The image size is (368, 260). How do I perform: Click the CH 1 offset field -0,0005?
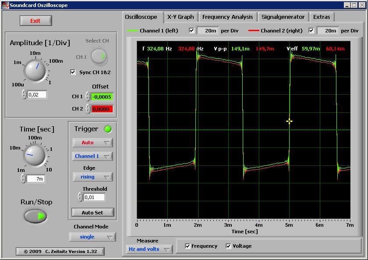click(x=102, y=97)
